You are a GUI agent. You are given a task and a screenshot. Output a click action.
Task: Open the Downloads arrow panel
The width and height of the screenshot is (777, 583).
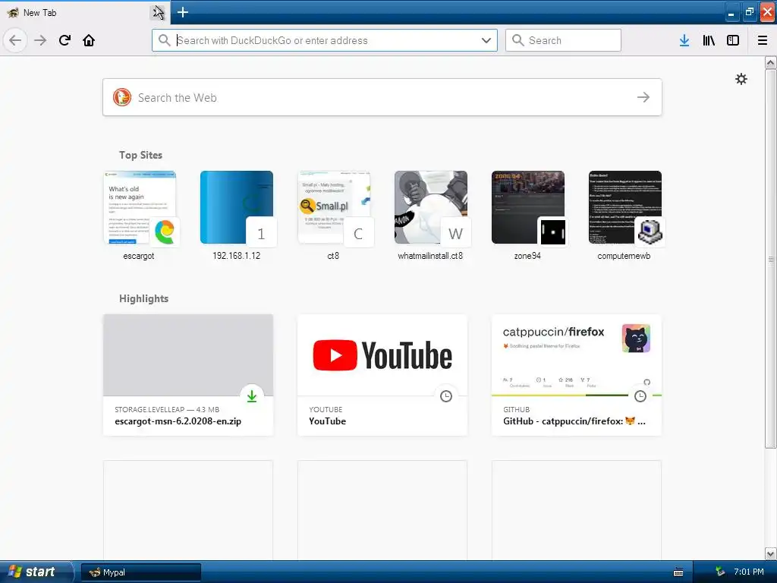pos(684,40)
